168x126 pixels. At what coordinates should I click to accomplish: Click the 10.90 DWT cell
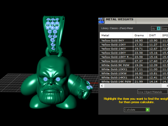tap(154, 41)
